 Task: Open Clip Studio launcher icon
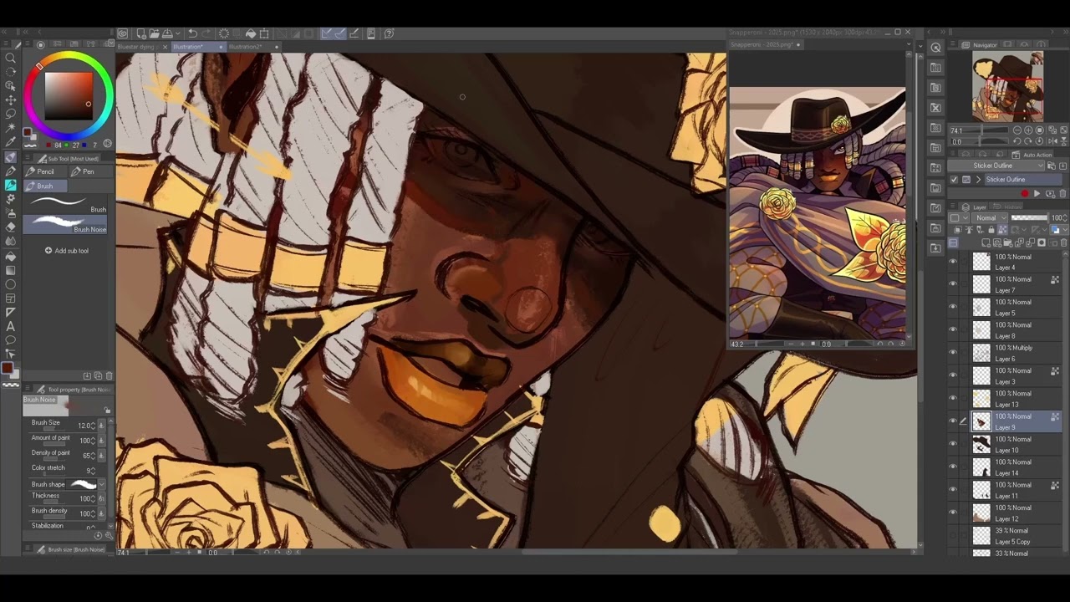(x=123, y=33)
